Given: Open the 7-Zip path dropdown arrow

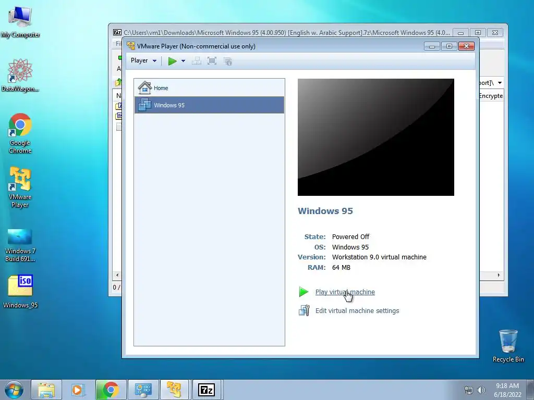Looking at the screenshot, I should tap(500, 83).
